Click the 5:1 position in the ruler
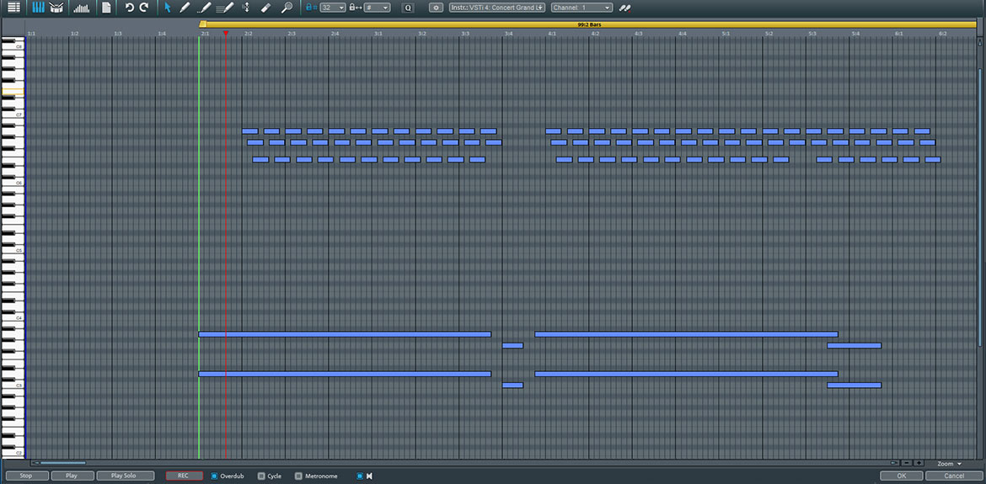The width and height of the screenshot is (986, 484). [725, 34]
